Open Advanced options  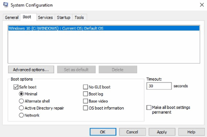click(31, 70)
